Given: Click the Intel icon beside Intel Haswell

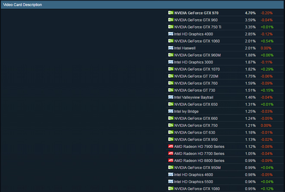Looking at the screenshot, I should 171,48.
